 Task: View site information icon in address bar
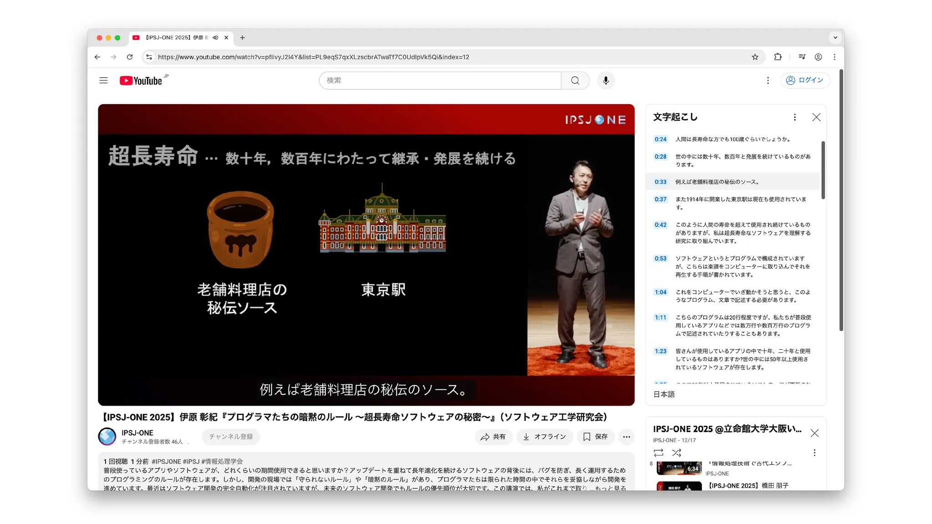coord(149,57)
